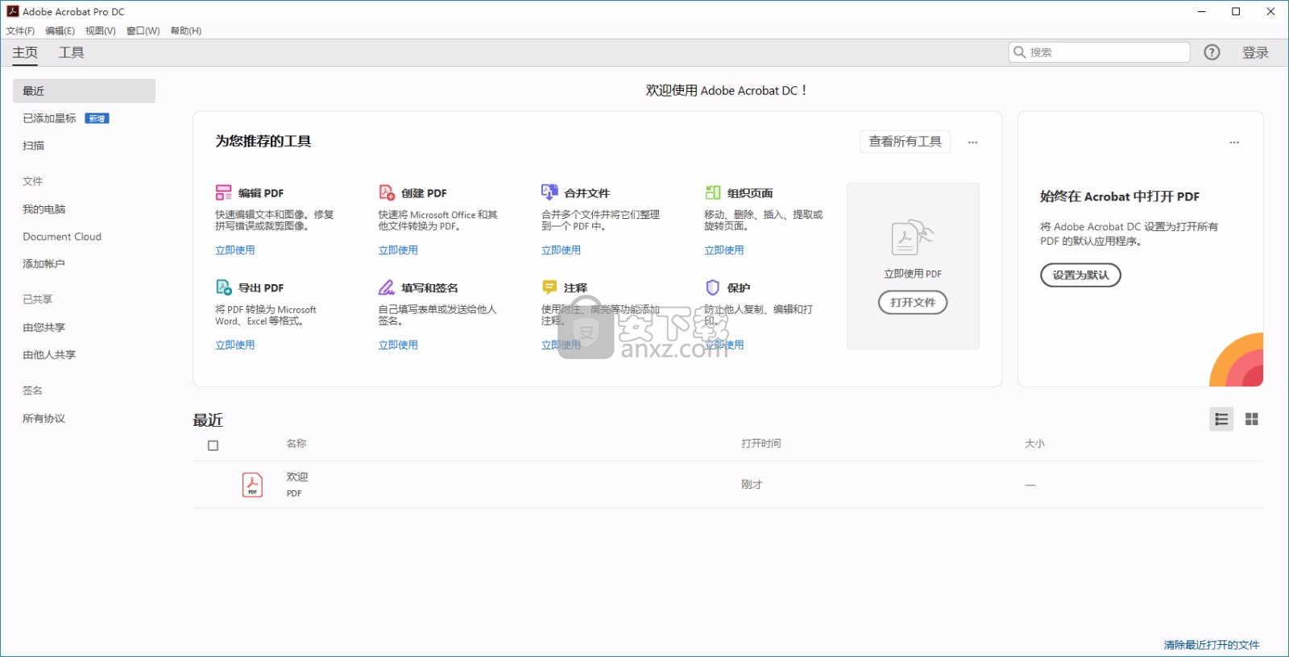
Task: Select 由您共享 in the sidebar
Action: [44, 328]
